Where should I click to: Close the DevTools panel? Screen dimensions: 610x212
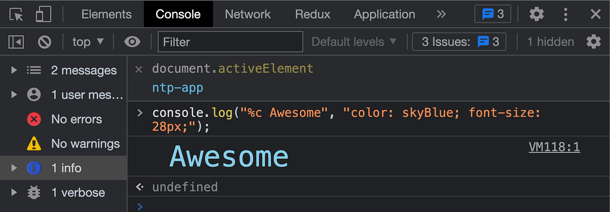pyautogui.click(x=595, y=14)
